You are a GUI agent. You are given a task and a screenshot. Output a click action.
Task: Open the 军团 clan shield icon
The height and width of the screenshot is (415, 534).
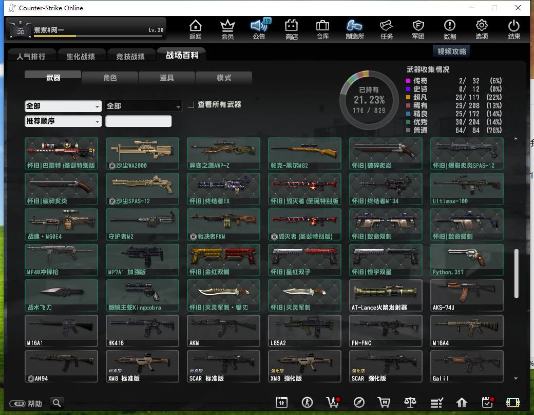click(418, 29)
